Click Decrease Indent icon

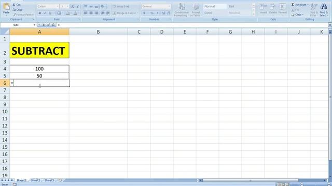(103, 13)
